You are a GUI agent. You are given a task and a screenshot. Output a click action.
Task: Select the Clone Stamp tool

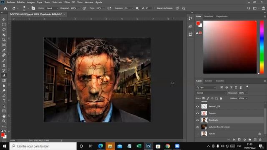point(4,65)
